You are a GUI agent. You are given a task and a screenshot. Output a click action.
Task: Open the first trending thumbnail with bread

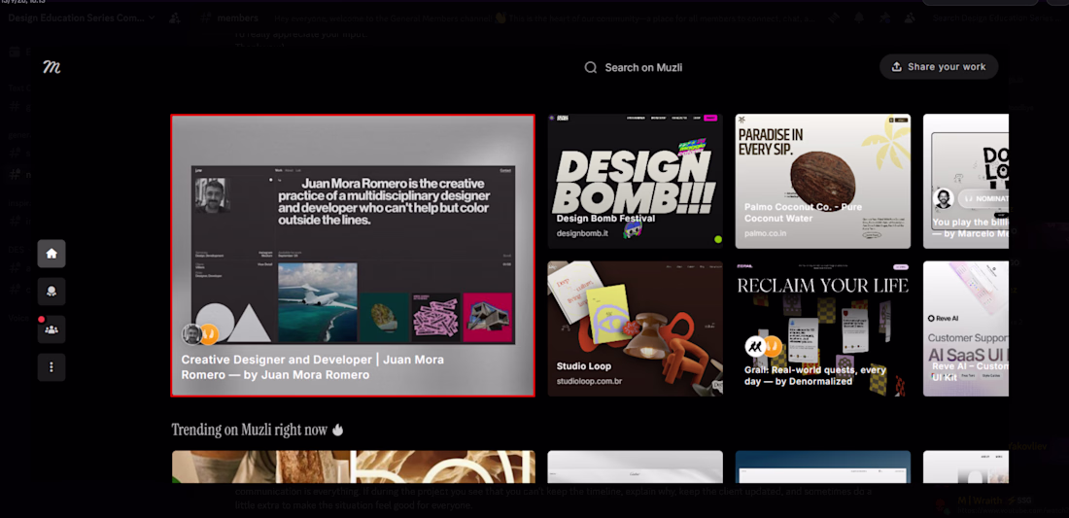pos(353,466)
